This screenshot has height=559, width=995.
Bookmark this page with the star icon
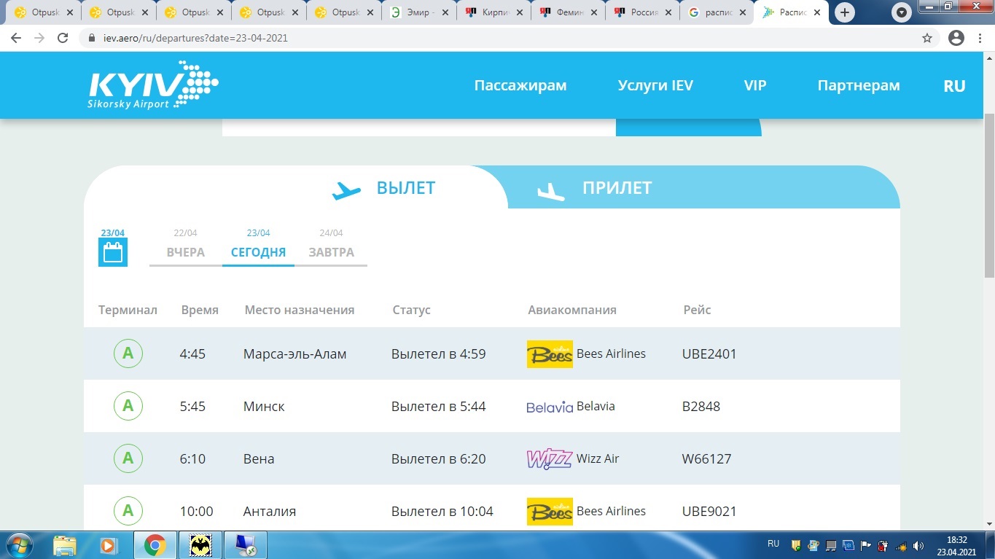pyautogui.click(x=927, y=38)
